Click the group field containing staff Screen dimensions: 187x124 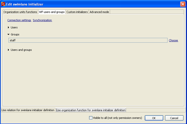pos(88,41)
